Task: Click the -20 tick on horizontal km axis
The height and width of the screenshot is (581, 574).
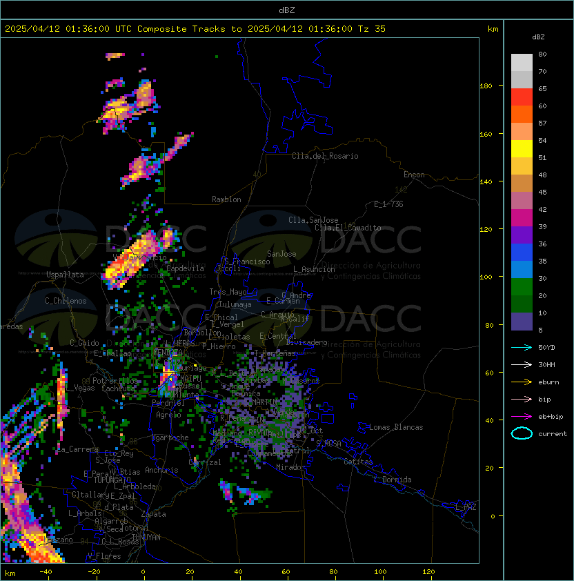Action: coord(94,572)
